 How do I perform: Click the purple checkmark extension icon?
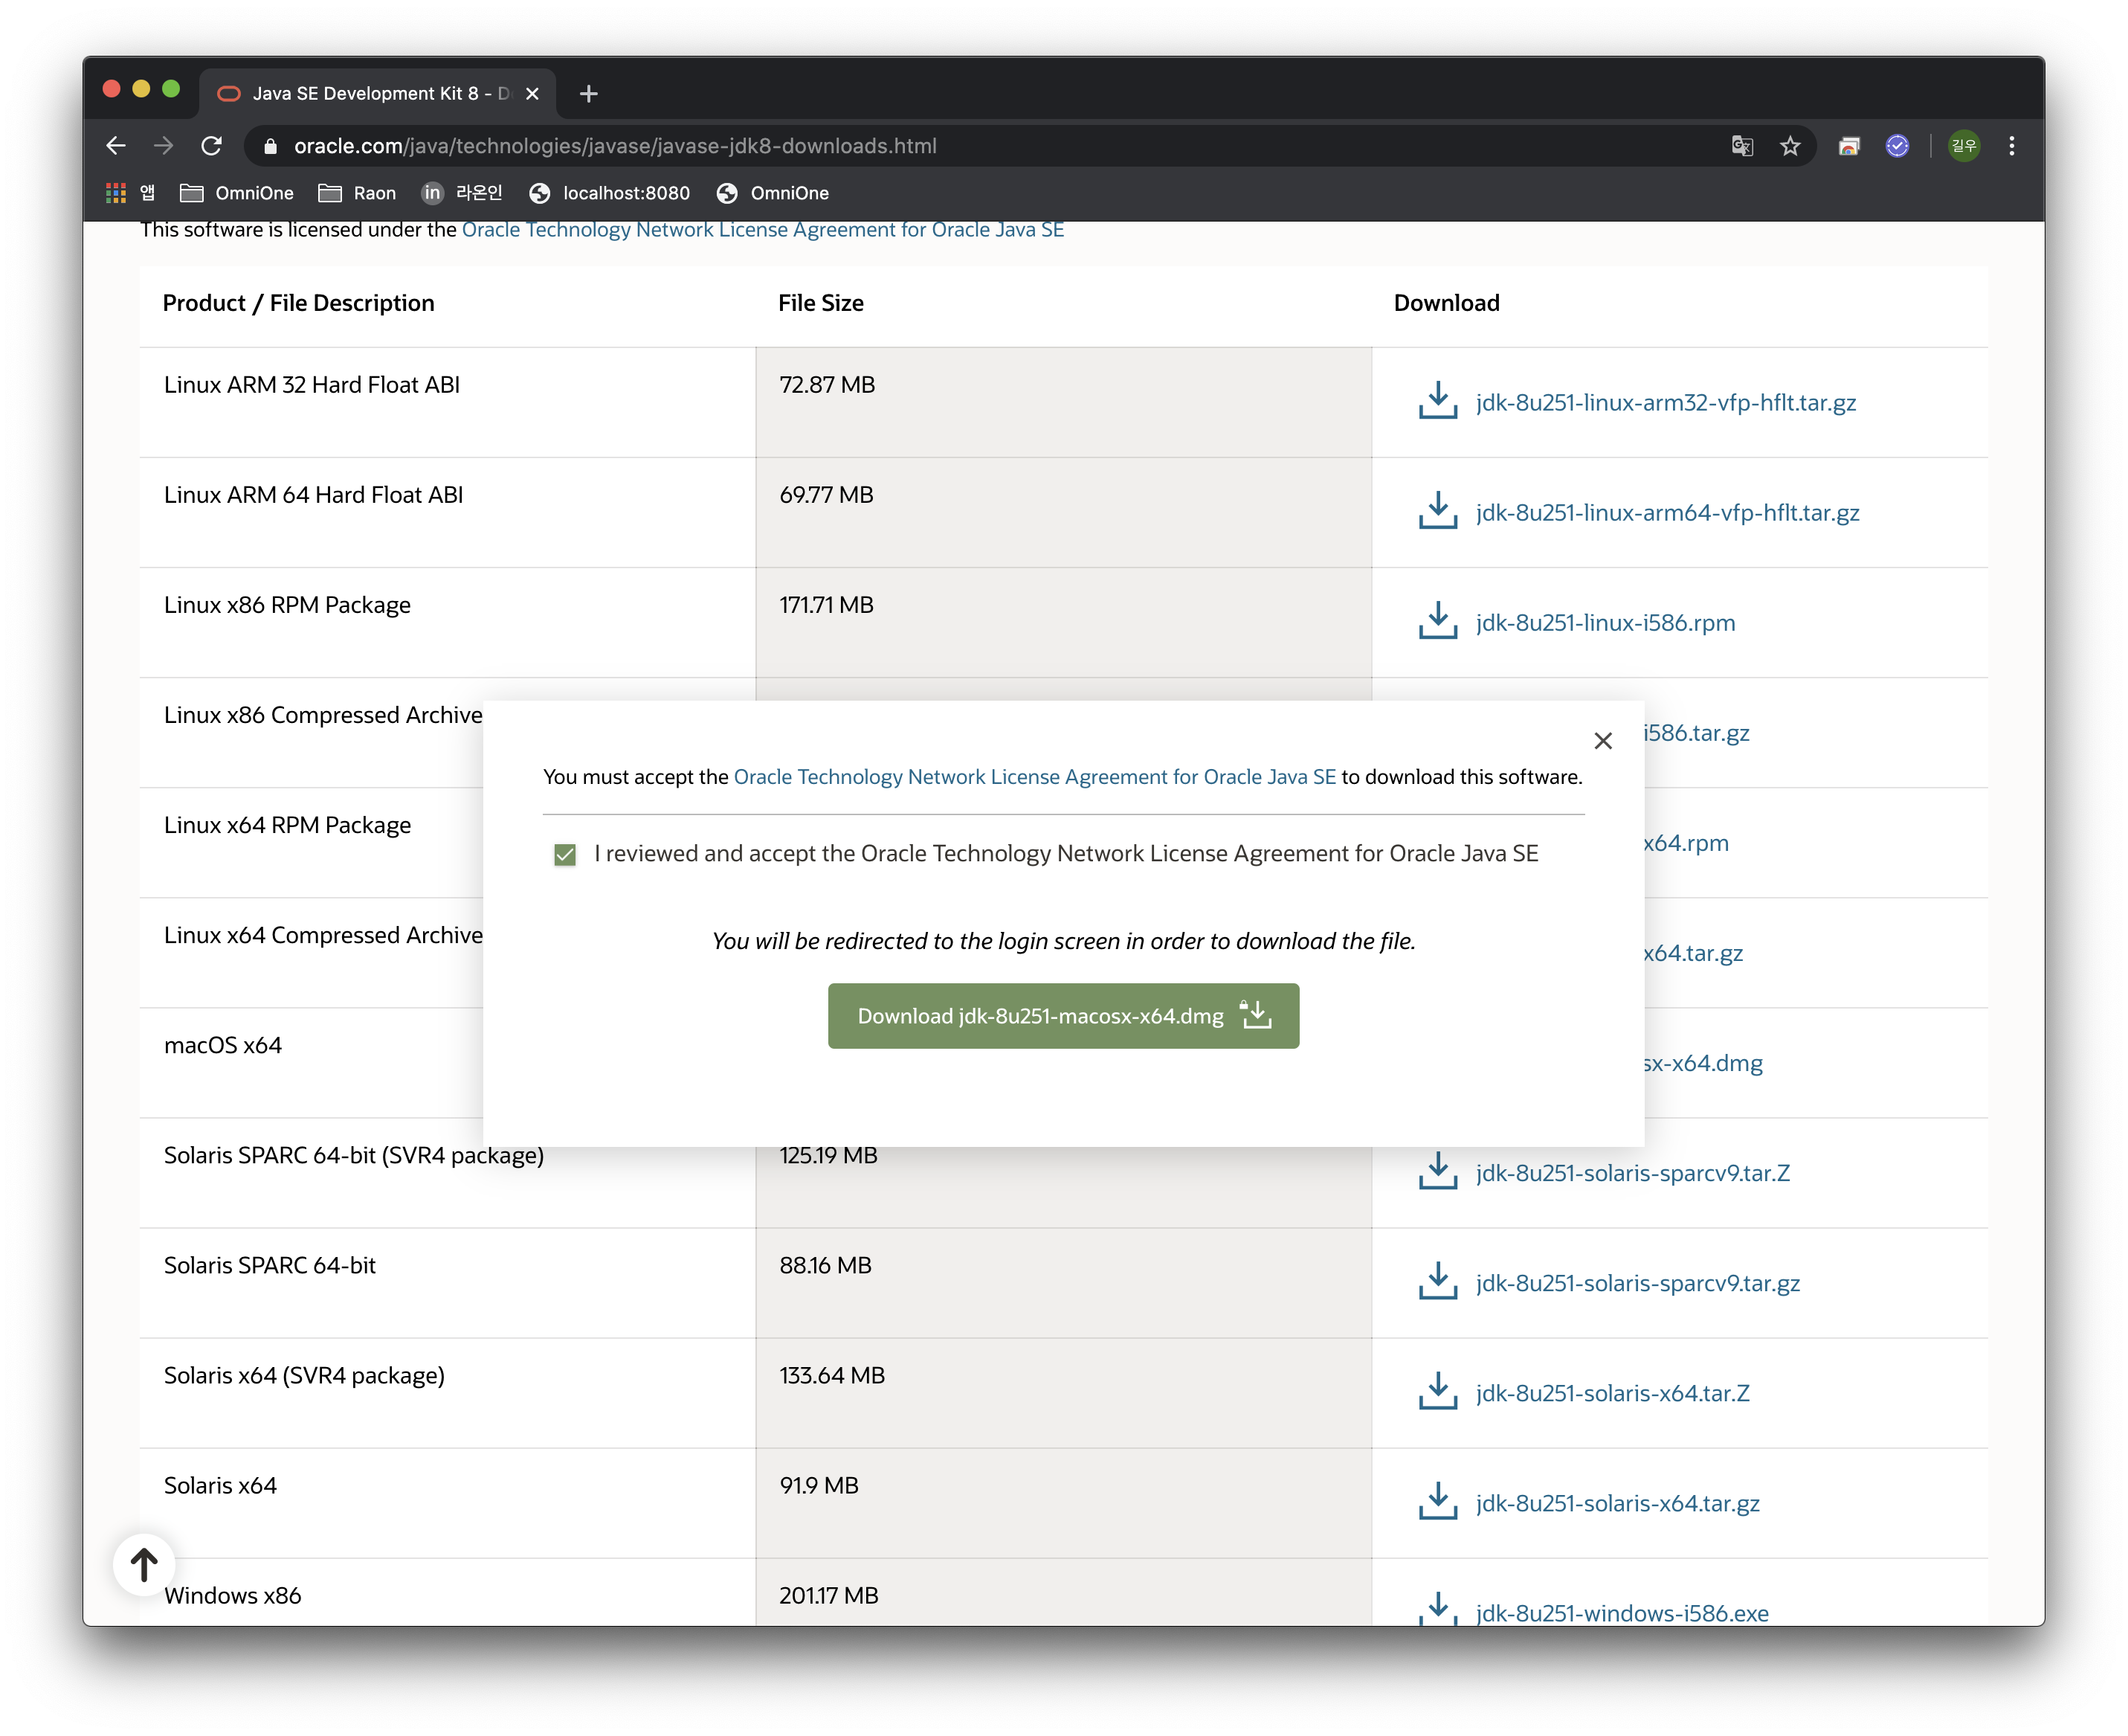(x=1896, y=146)
